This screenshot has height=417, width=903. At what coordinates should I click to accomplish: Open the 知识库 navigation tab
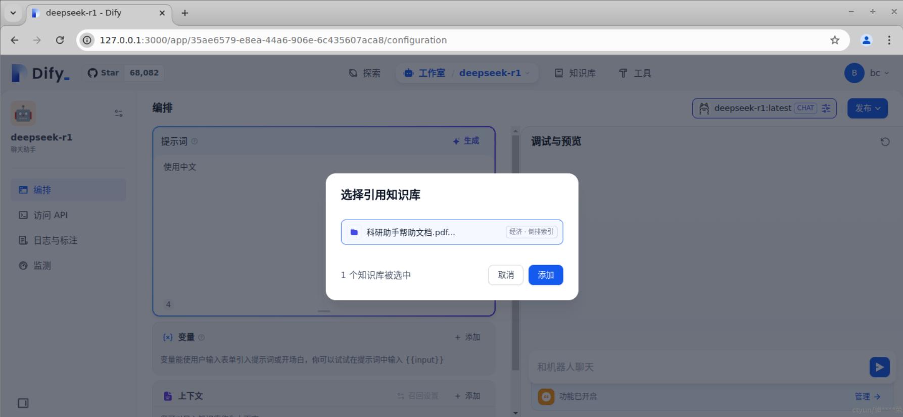pos(575,73)
